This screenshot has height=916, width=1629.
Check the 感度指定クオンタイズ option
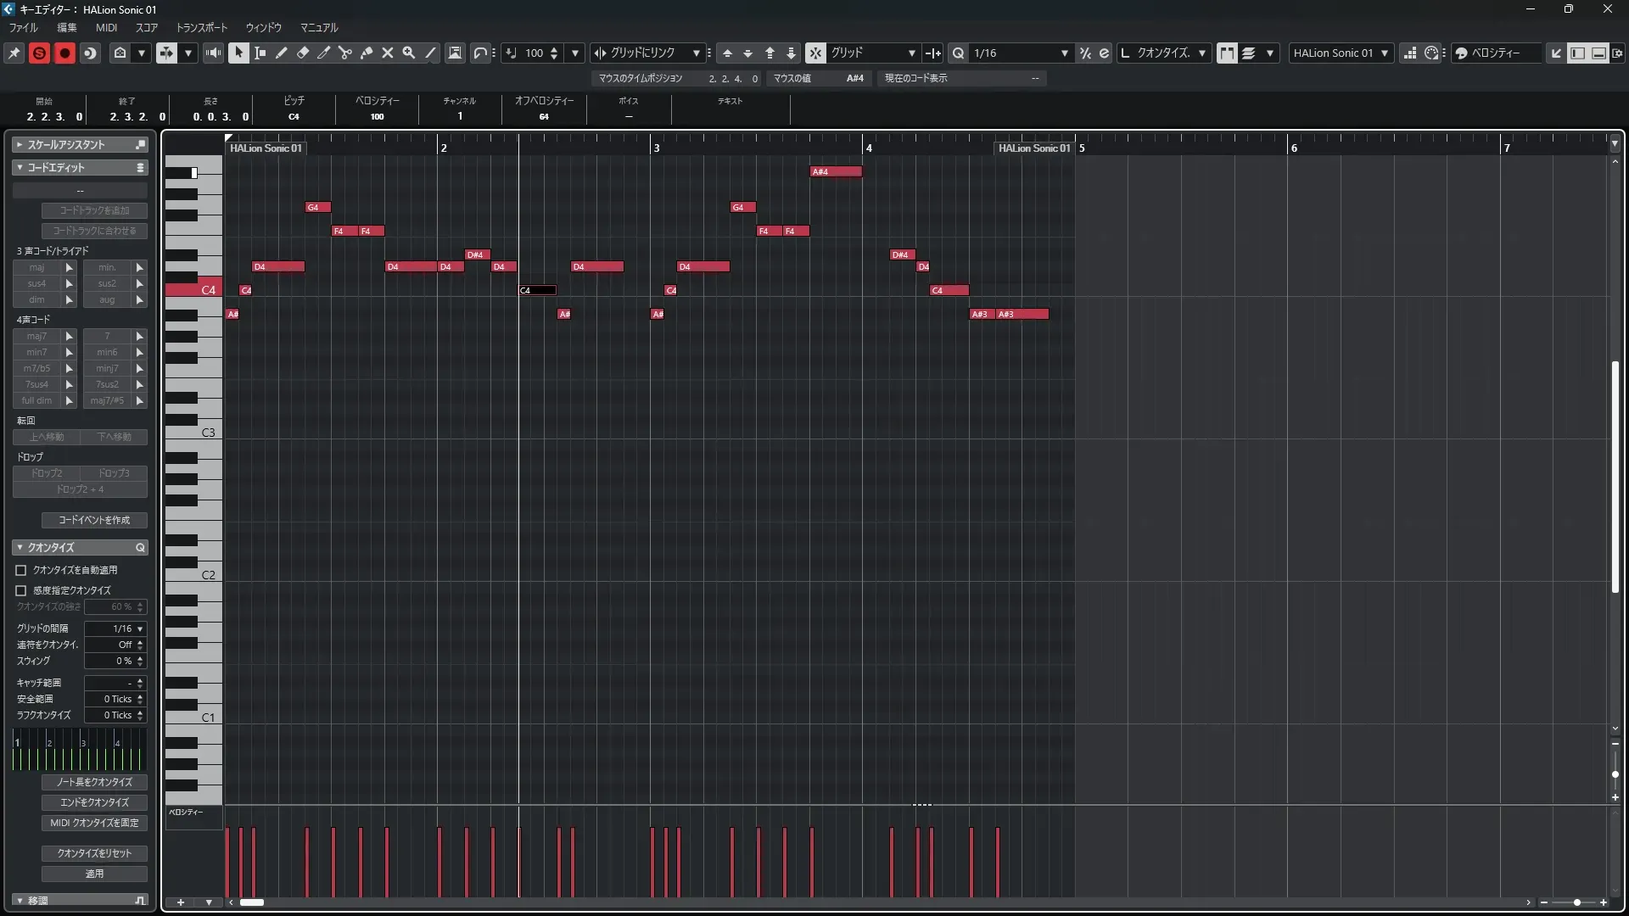[21, 590]
